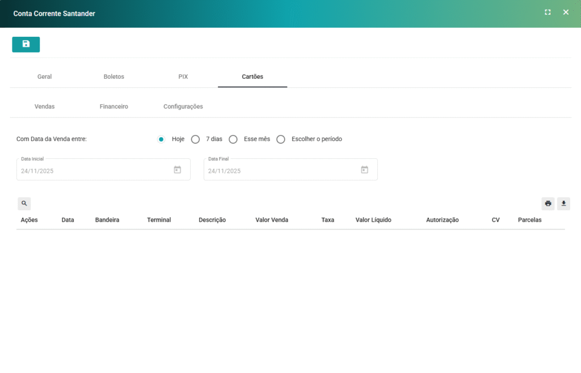Open the Data Inicial calendar picker
This screenshot has width=581, height=373.
click(x=177, y=170)
